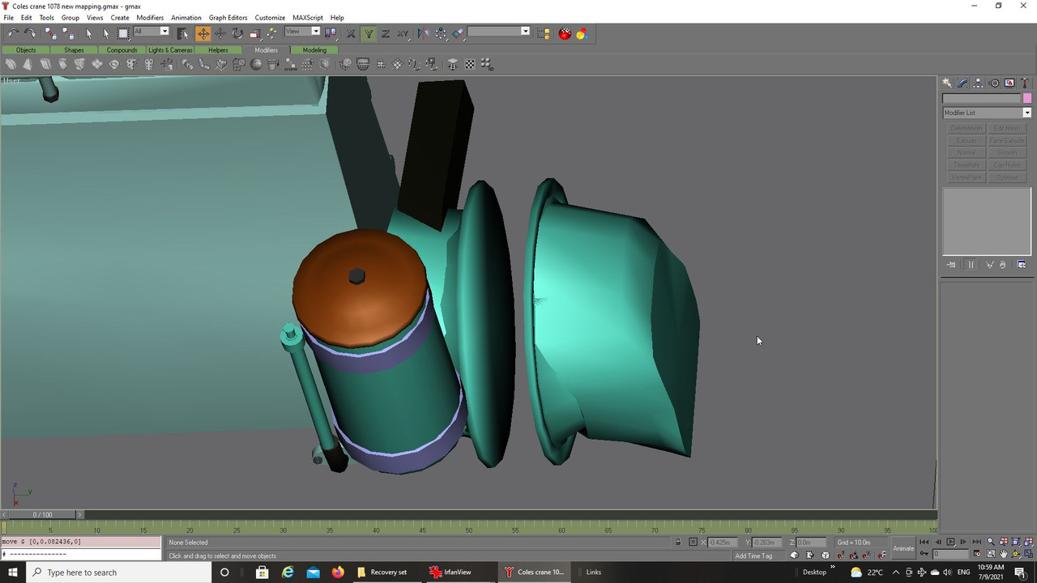
Task: Click the object name field in Modify panel
Action: (981, 98)
